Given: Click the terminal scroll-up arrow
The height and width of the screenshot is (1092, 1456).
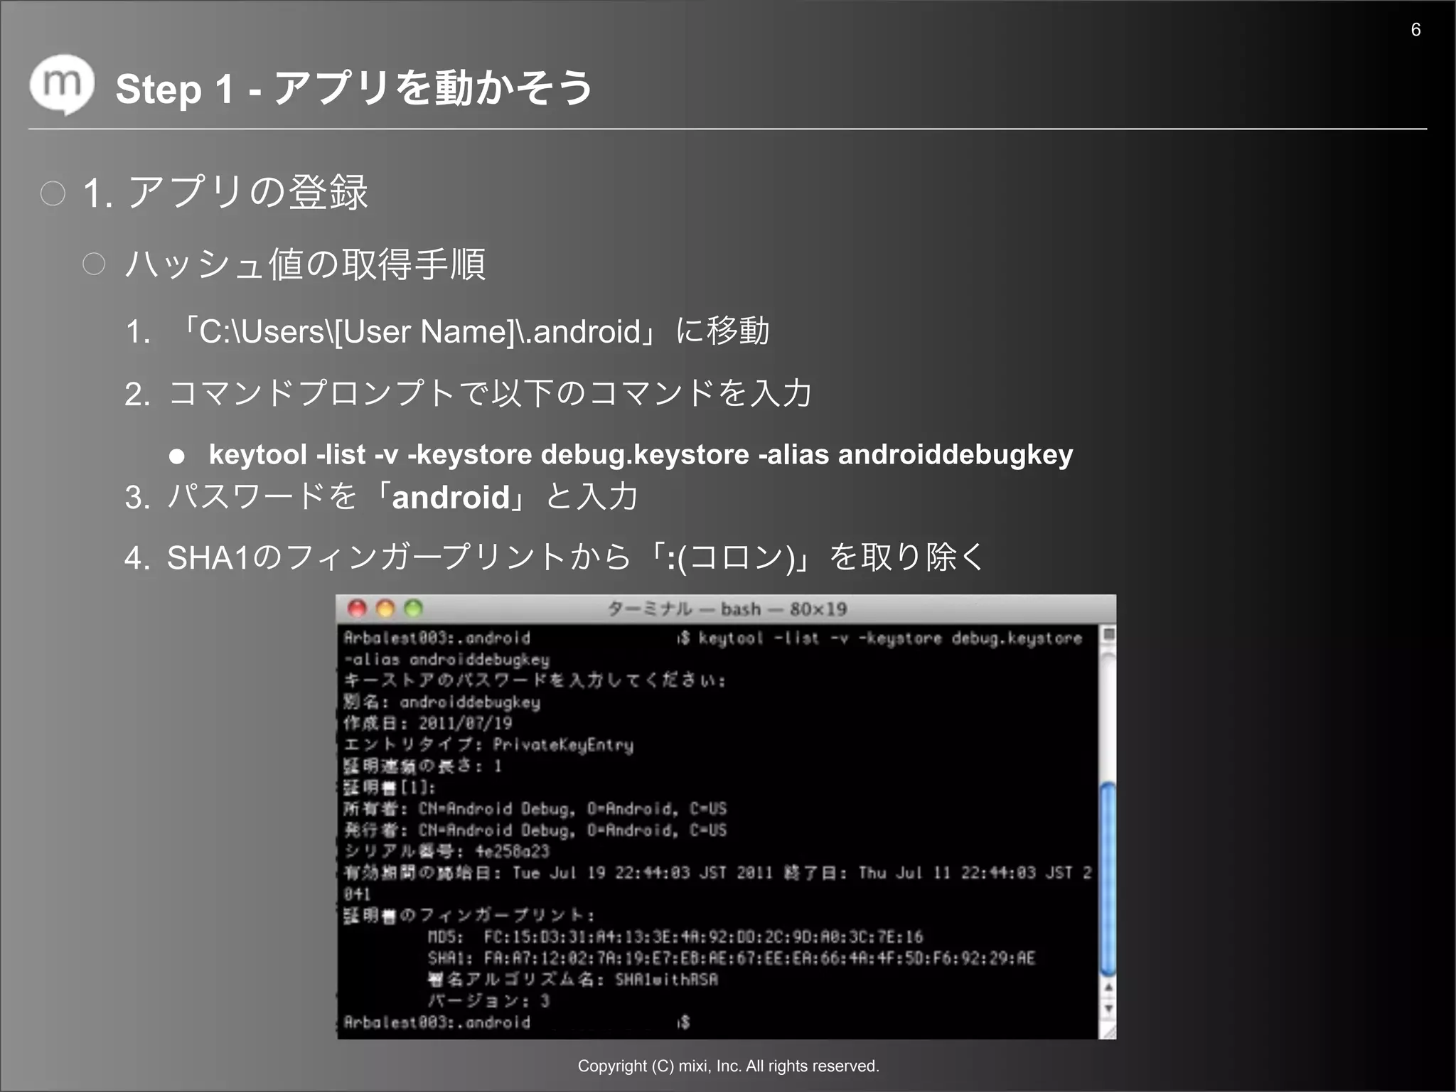Looking at the screenshot, I should pos(1108,987).
